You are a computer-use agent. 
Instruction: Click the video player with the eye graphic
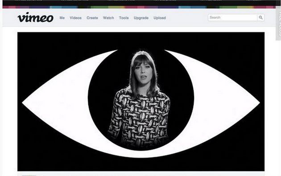[x=141, y=102]
